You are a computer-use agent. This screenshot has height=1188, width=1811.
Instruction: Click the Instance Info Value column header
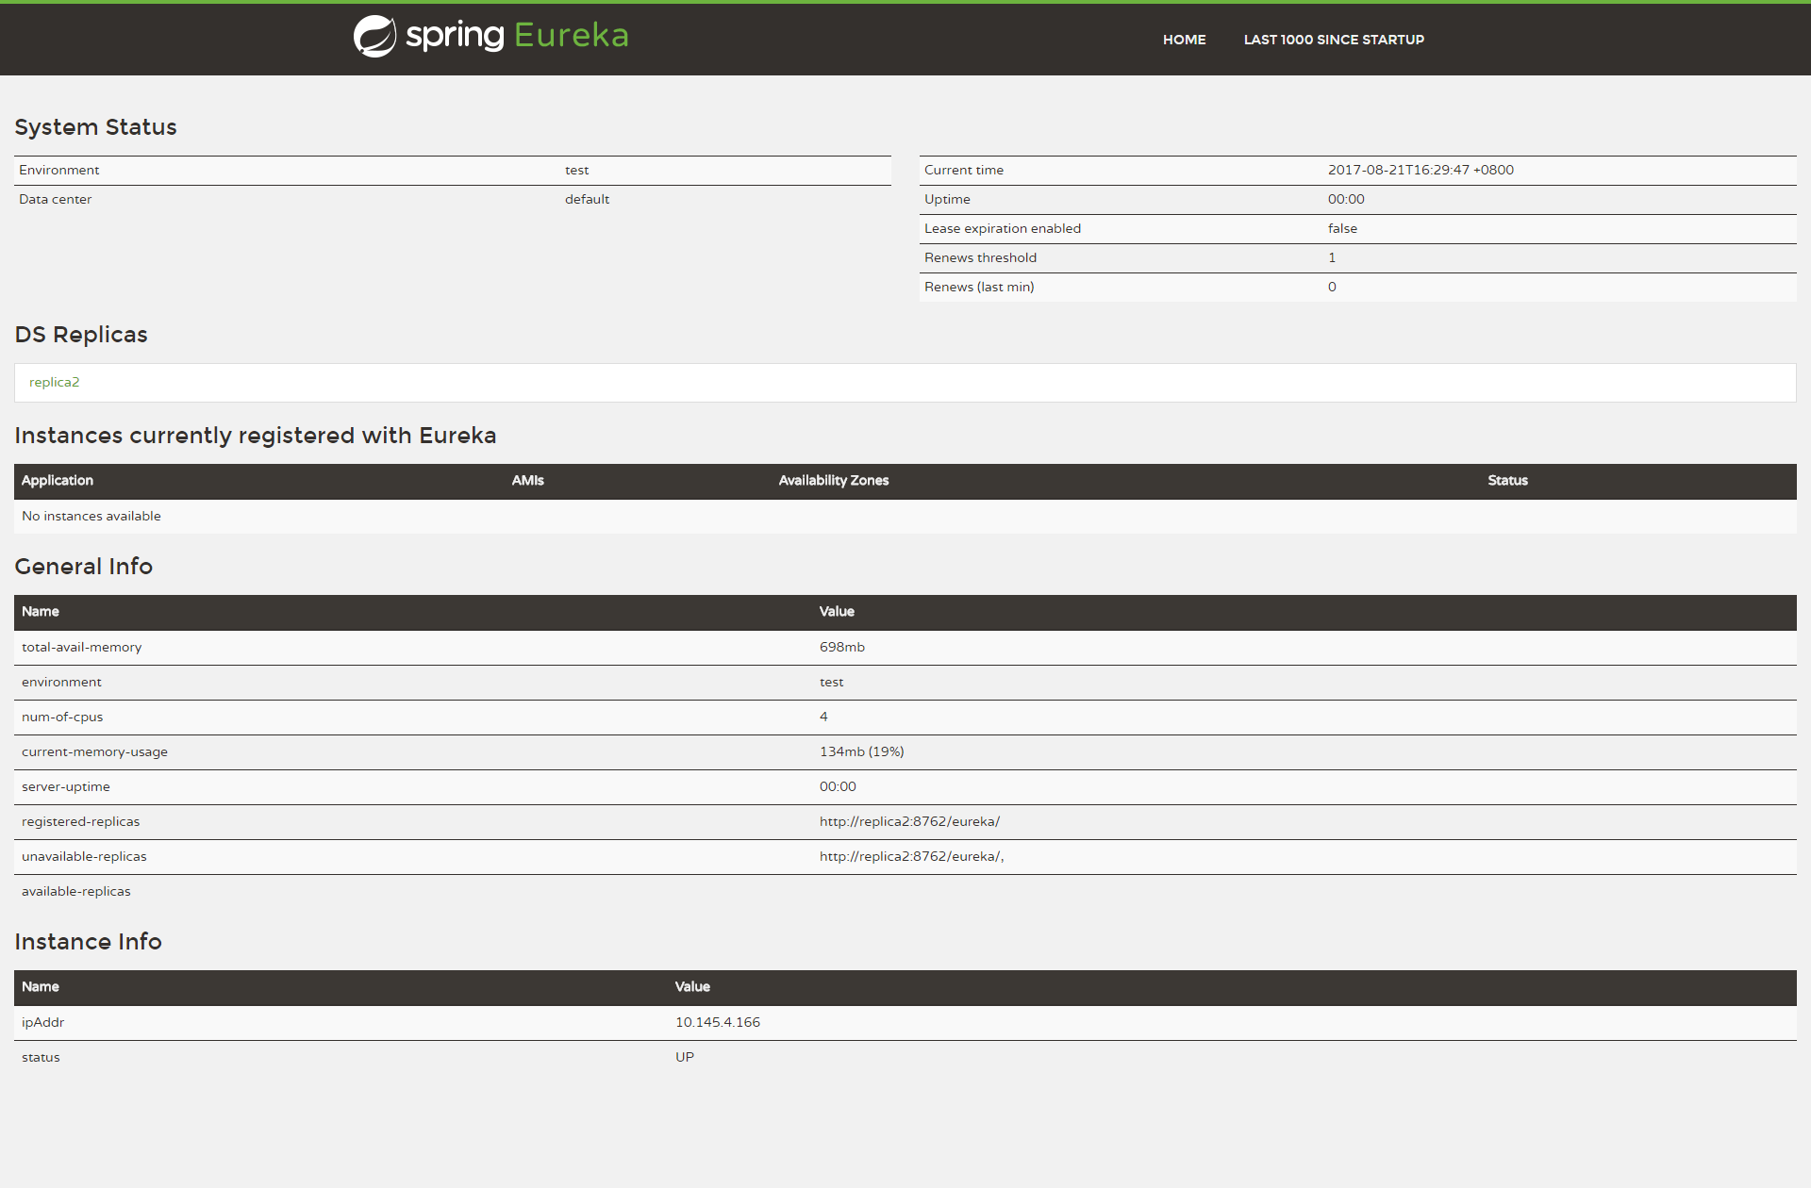tap(692, 987)
